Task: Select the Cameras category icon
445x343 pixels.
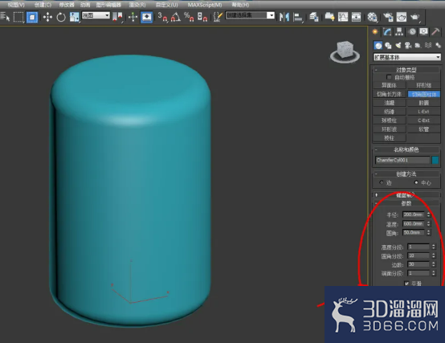Action: click(408, 46)
